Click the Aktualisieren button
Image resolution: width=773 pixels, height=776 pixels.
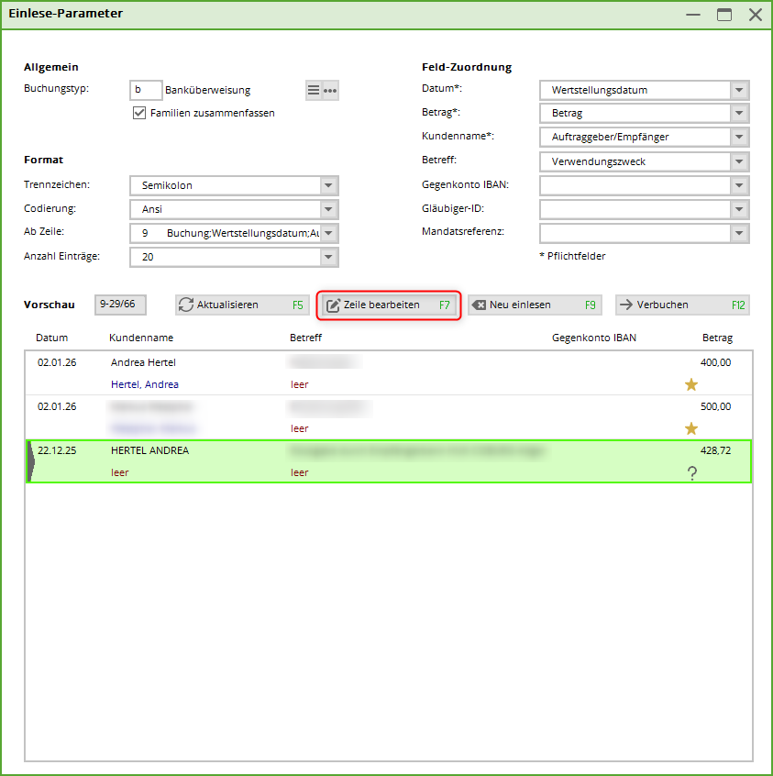(x=241, y=305)
